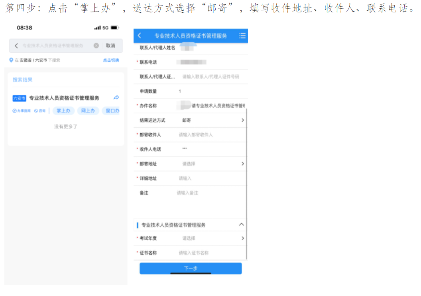Tap the 掌上办 button

pyautogui.click(x=63, y=111)
